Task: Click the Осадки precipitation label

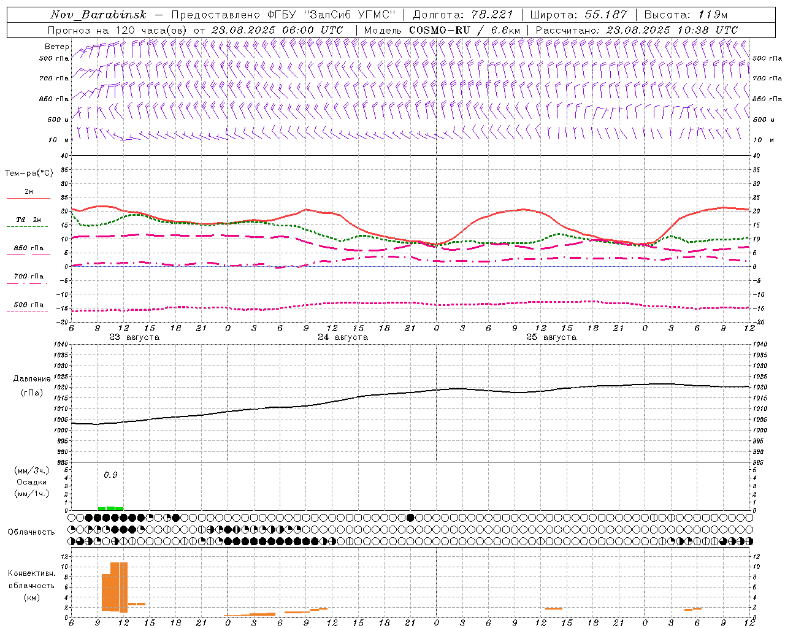Action: [32, 482]
